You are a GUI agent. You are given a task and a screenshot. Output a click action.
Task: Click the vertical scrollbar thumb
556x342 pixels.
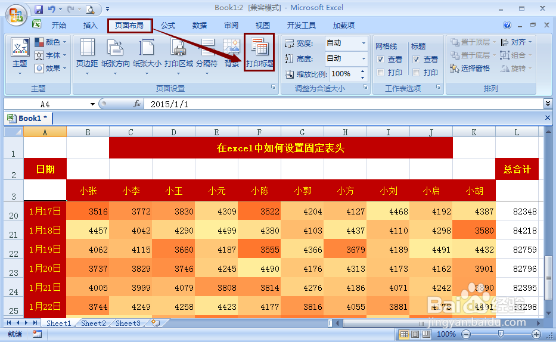pos(548,278)
